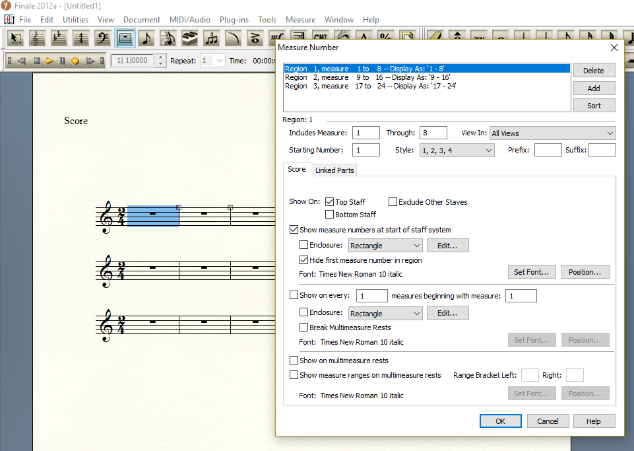Image resolution: width=634 pixels, height=451 pixels.
Task: Enable the Bottom Staff checkbox
Action: tap(330, 215)
